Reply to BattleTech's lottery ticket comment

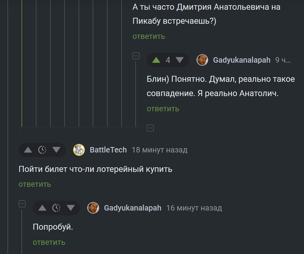[35, 184]
